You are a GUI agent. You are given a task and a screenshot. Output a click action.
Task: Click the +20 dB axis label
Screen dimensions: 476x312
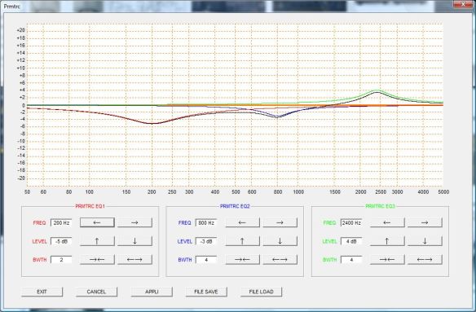point(21,31)
